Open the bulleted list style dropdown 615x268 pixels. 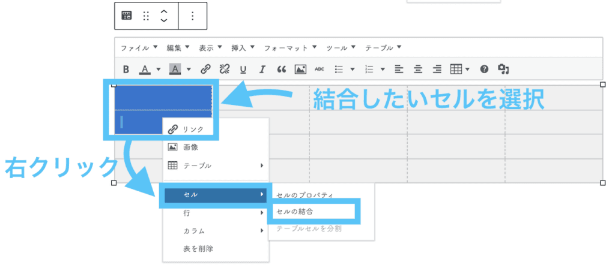[352, 70]
